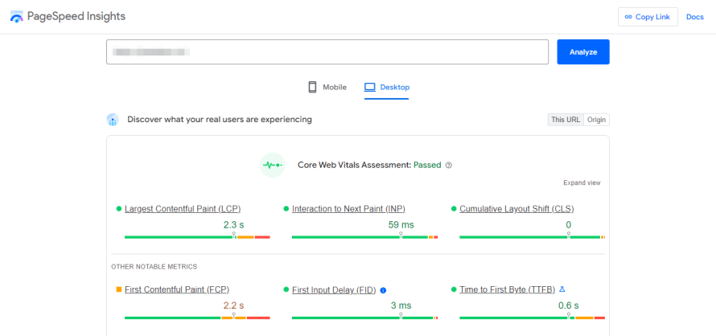This screenshot has width=716, height=336.
Task: Click the flask icon next to TTFB
Action: click(562, 289)
